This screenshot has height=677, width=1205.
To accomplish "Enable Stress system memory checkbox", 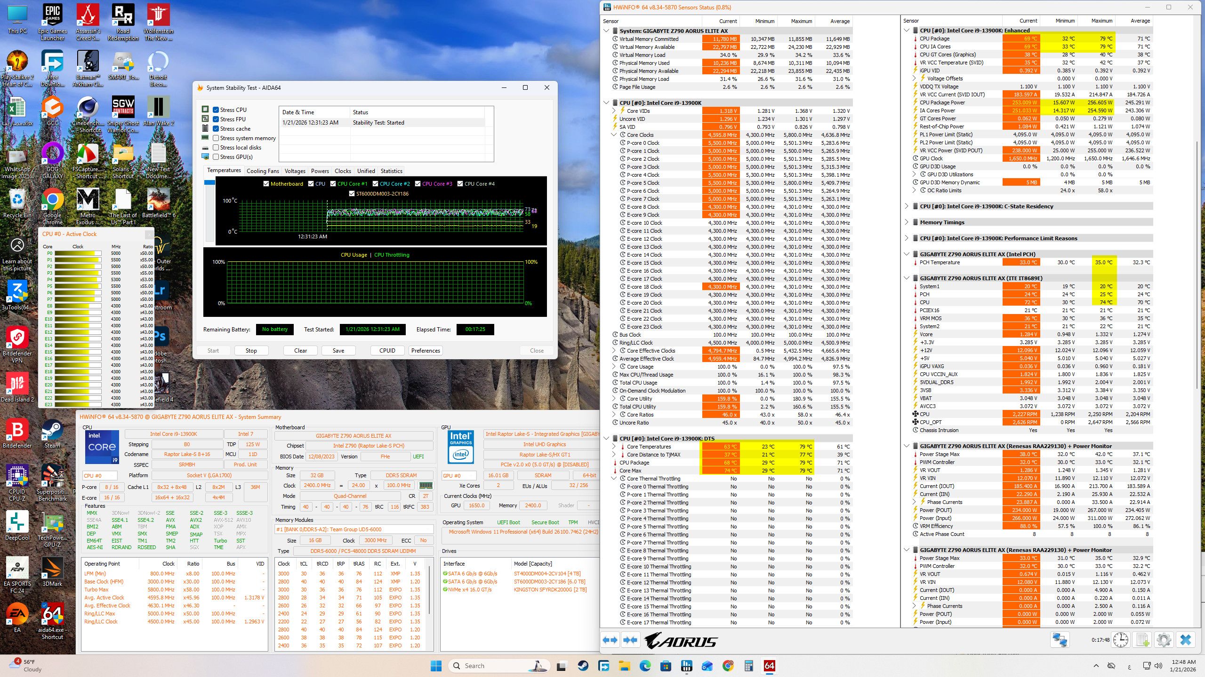I will [216, 138].
